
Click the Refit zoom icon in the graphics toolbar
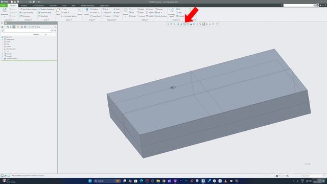click(x=168, y=24)
